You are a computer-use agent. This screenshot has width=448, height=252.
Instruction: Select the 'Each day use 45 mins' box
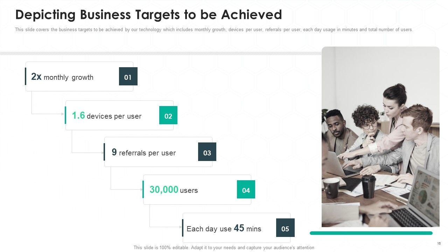(224, 229)
